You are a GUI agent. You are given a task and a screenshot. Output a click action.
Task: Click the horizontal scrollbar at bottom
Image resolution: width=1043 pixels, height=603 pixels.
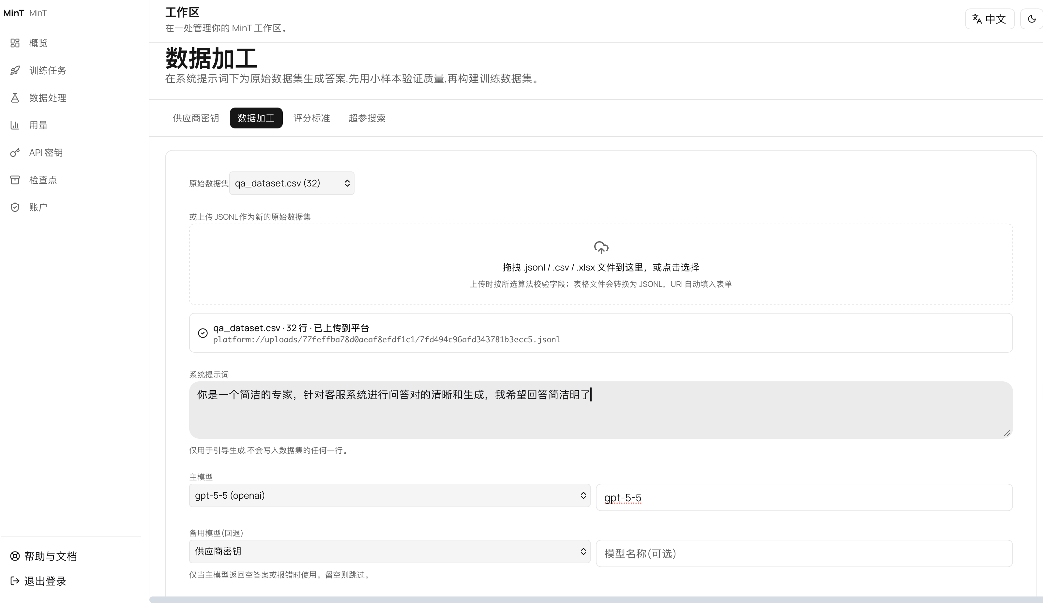pos(596,600)
